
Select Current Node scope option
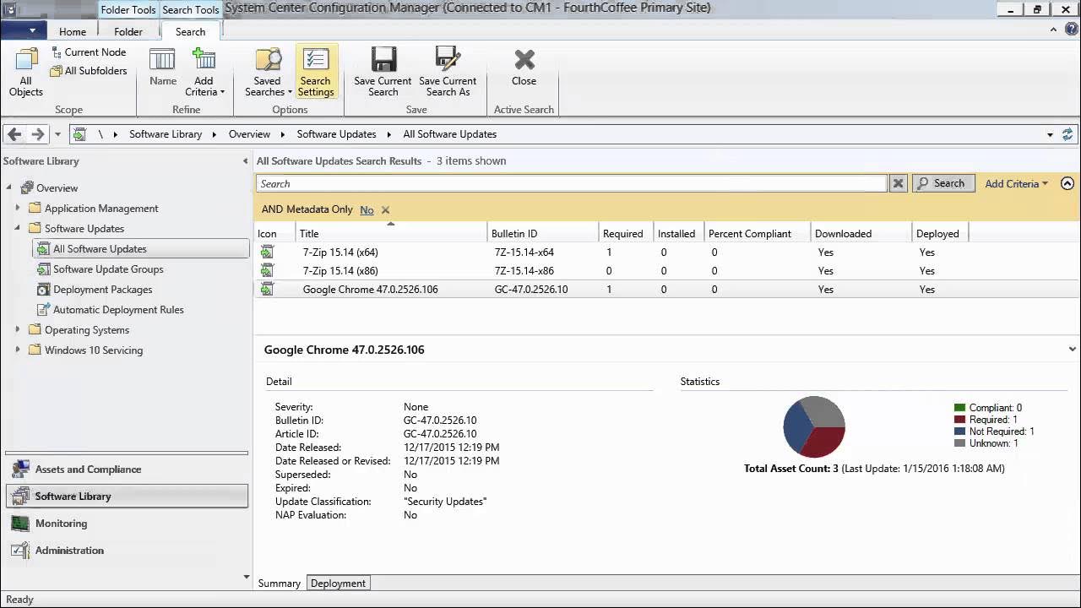[x=88, y=52]
